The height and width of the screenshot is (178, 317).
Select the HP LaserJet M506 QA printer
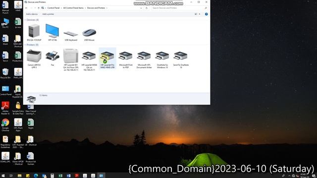89,60
